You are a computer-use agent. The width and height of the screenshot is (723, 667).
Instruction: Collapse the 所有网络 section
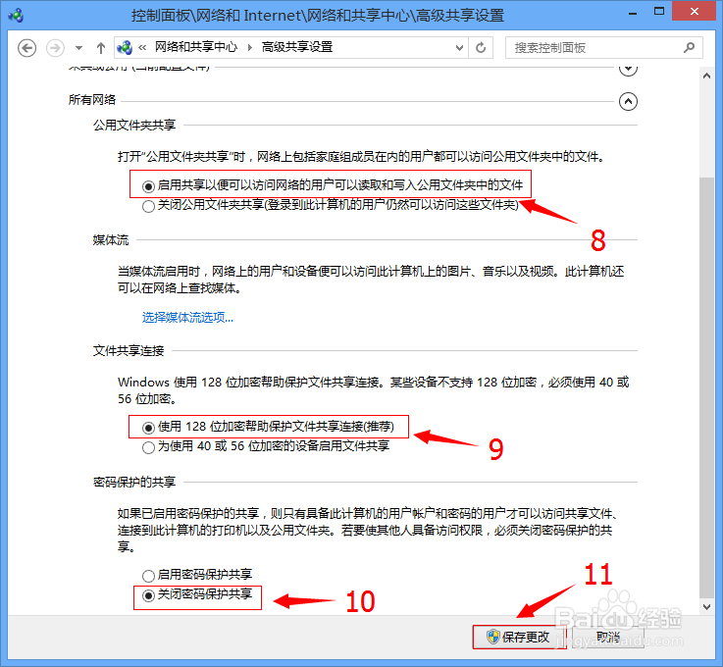pos(628,101)
